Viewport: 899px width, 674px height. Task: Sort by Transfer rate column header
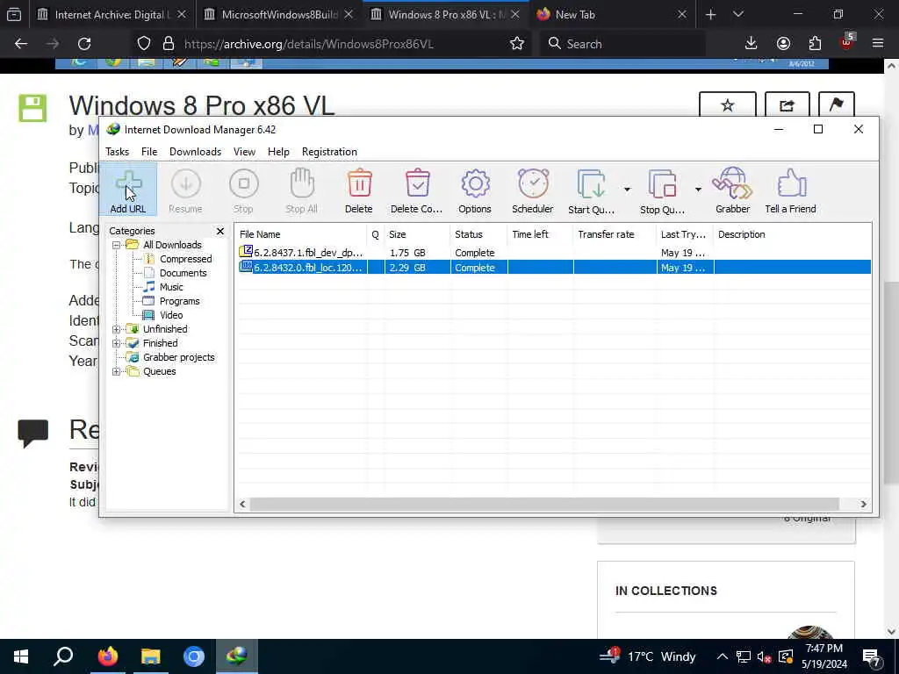(615, 234)
